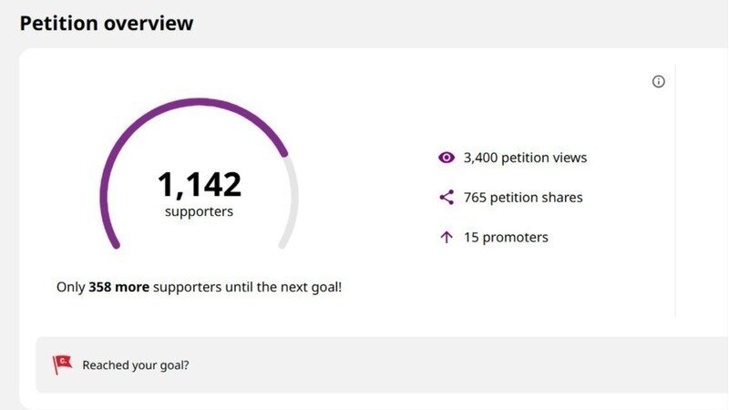Screen dimensions: 729x410
Task: Open the "Reached your goal?" prompt
Action: click(136, 365)
